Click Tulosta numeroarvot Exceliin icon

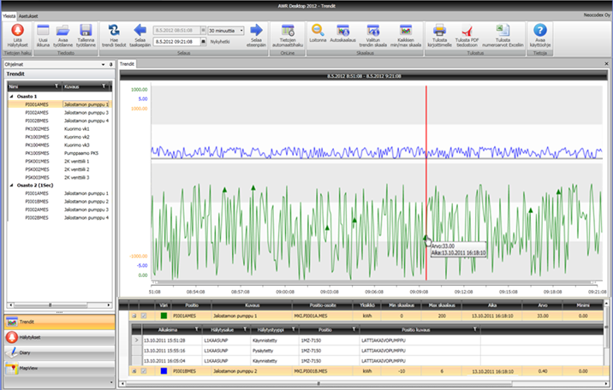pyautogui.click(x=503, y=30)
